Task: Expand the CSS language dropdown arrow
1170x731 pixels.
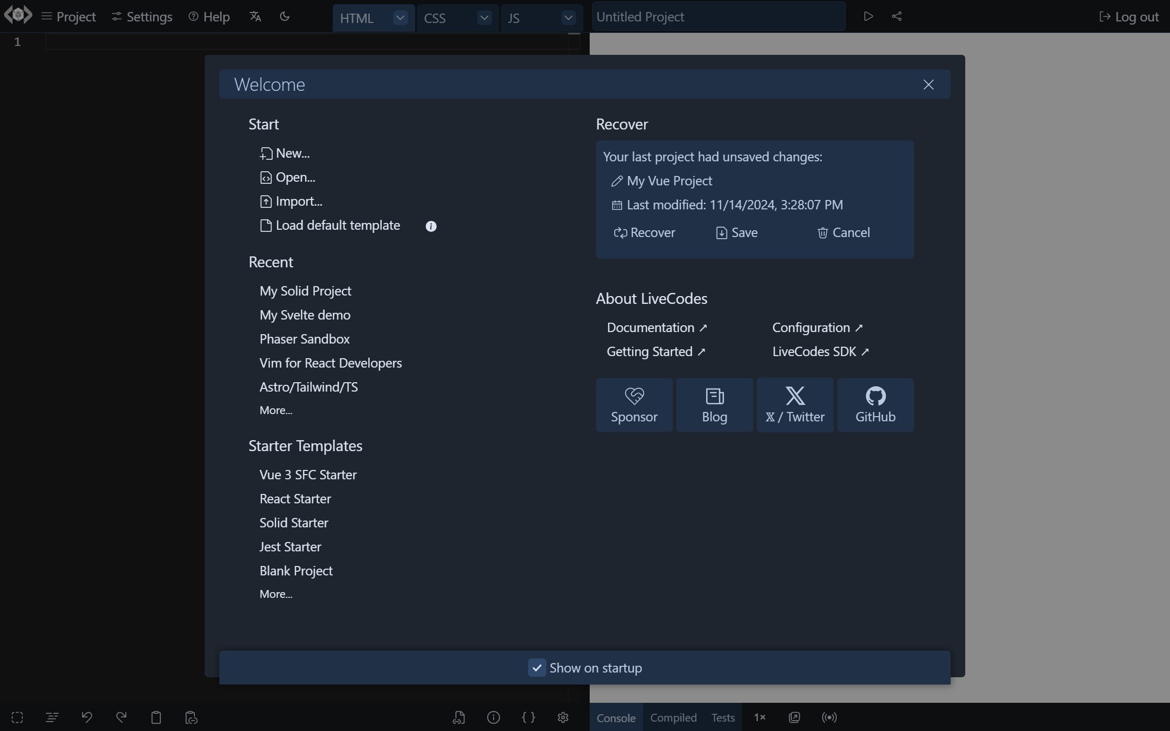Action: 484,18
